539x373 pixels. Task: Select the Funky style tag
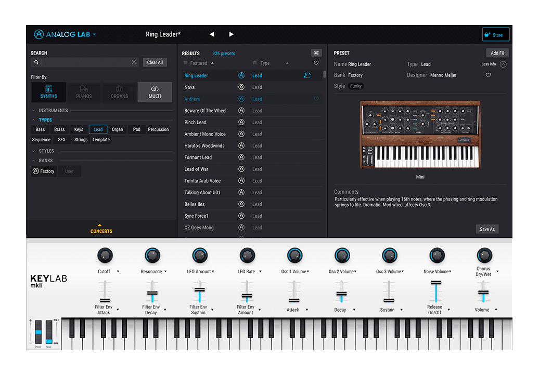point(356,86)
